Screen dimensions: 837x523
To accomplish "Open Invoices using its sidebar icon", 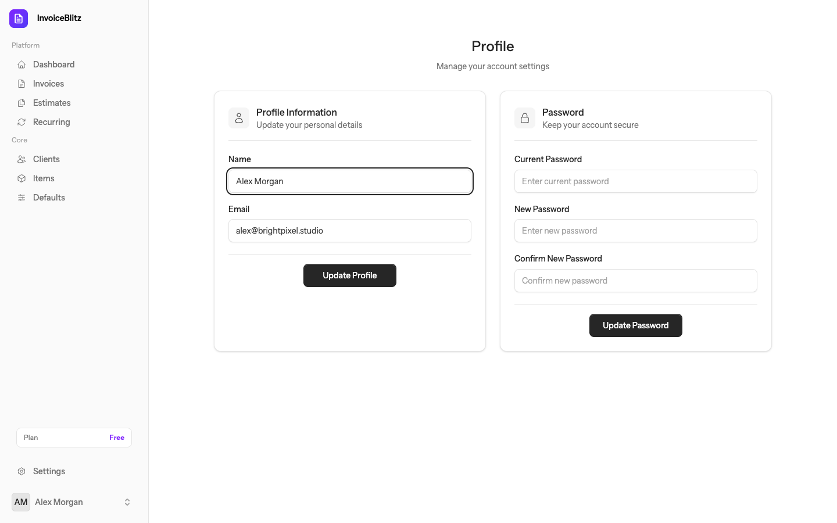I will (22, 83).
